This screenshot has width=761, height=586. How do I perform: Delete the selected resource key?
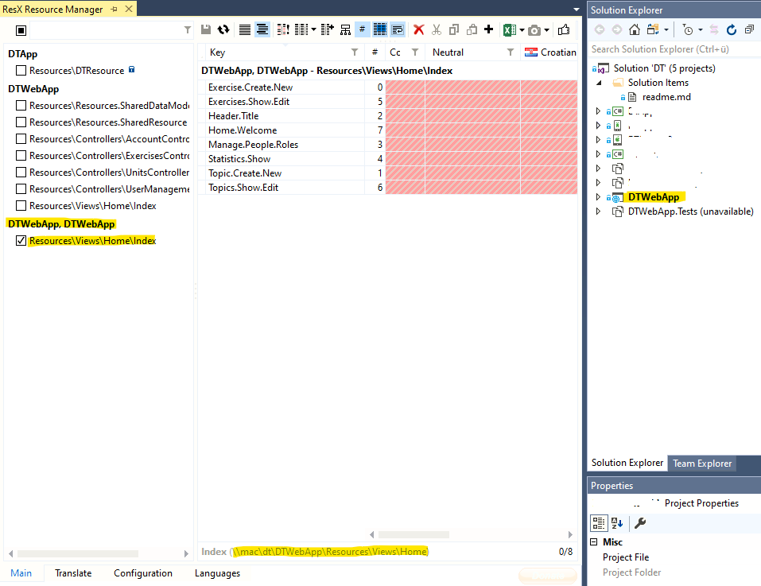pyautogui.click(x=417, y=29)
